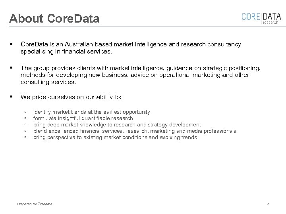Click the square bullet before "The group provides"
The height and width of the screenshot is (214, 286).
[13, 68]
